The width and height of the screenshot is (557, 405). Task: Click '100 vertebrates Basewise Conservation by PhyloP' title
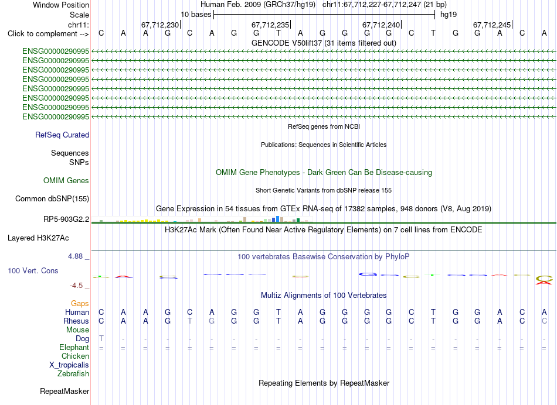pos(324,256)
